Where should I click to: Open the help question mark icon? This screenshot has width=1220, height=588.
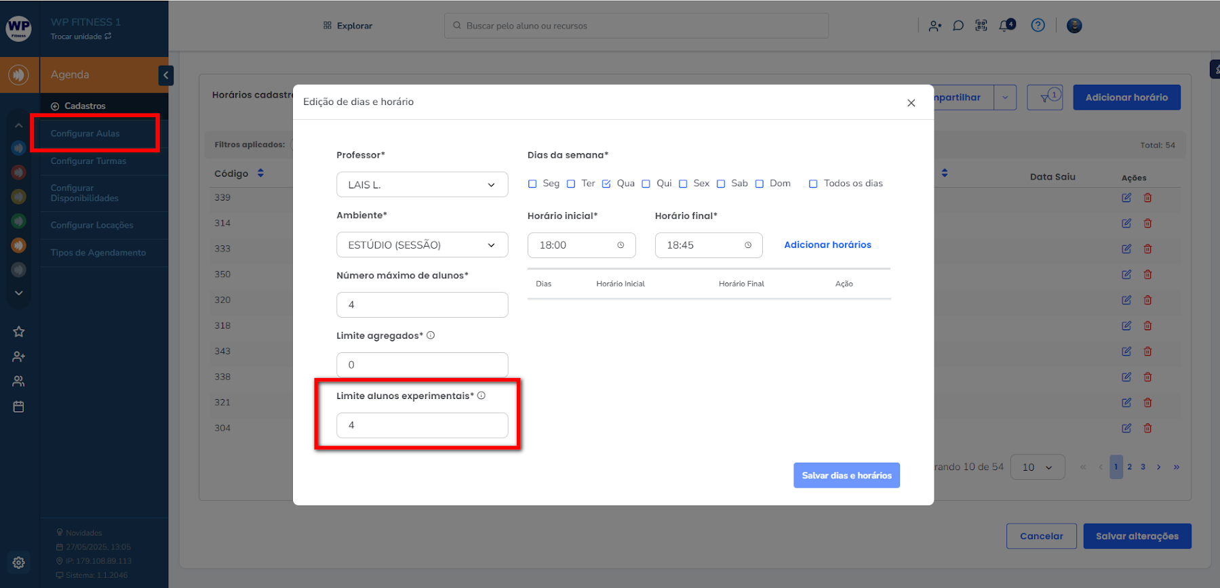(1038, 26)
